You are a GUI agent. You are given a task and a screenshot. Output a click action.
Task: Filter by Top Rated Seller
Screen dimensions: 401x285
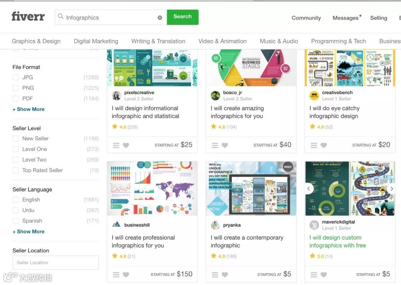coord(16,170)
